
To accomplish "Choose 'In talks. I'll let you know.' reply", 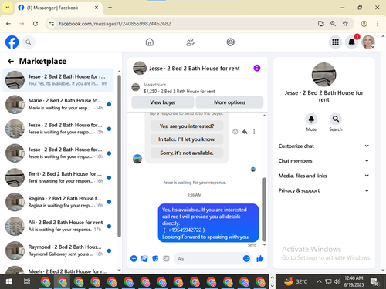I will click(187, 139).
